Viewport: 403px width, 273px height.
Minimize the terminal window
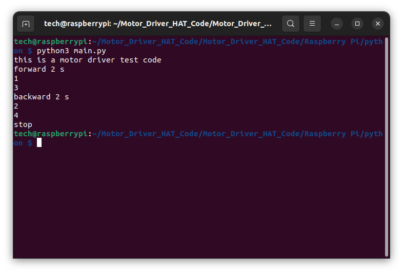coord(337,24)
